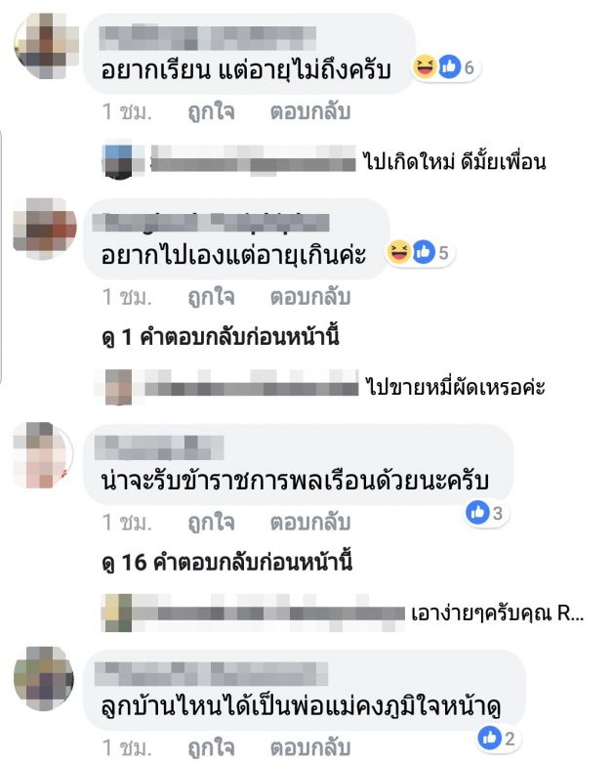Expand 'ดู 16 คำตอบกลับก่อนหน้านี้' replies
The image size is (613, 763).
click(x=227, y=563)
